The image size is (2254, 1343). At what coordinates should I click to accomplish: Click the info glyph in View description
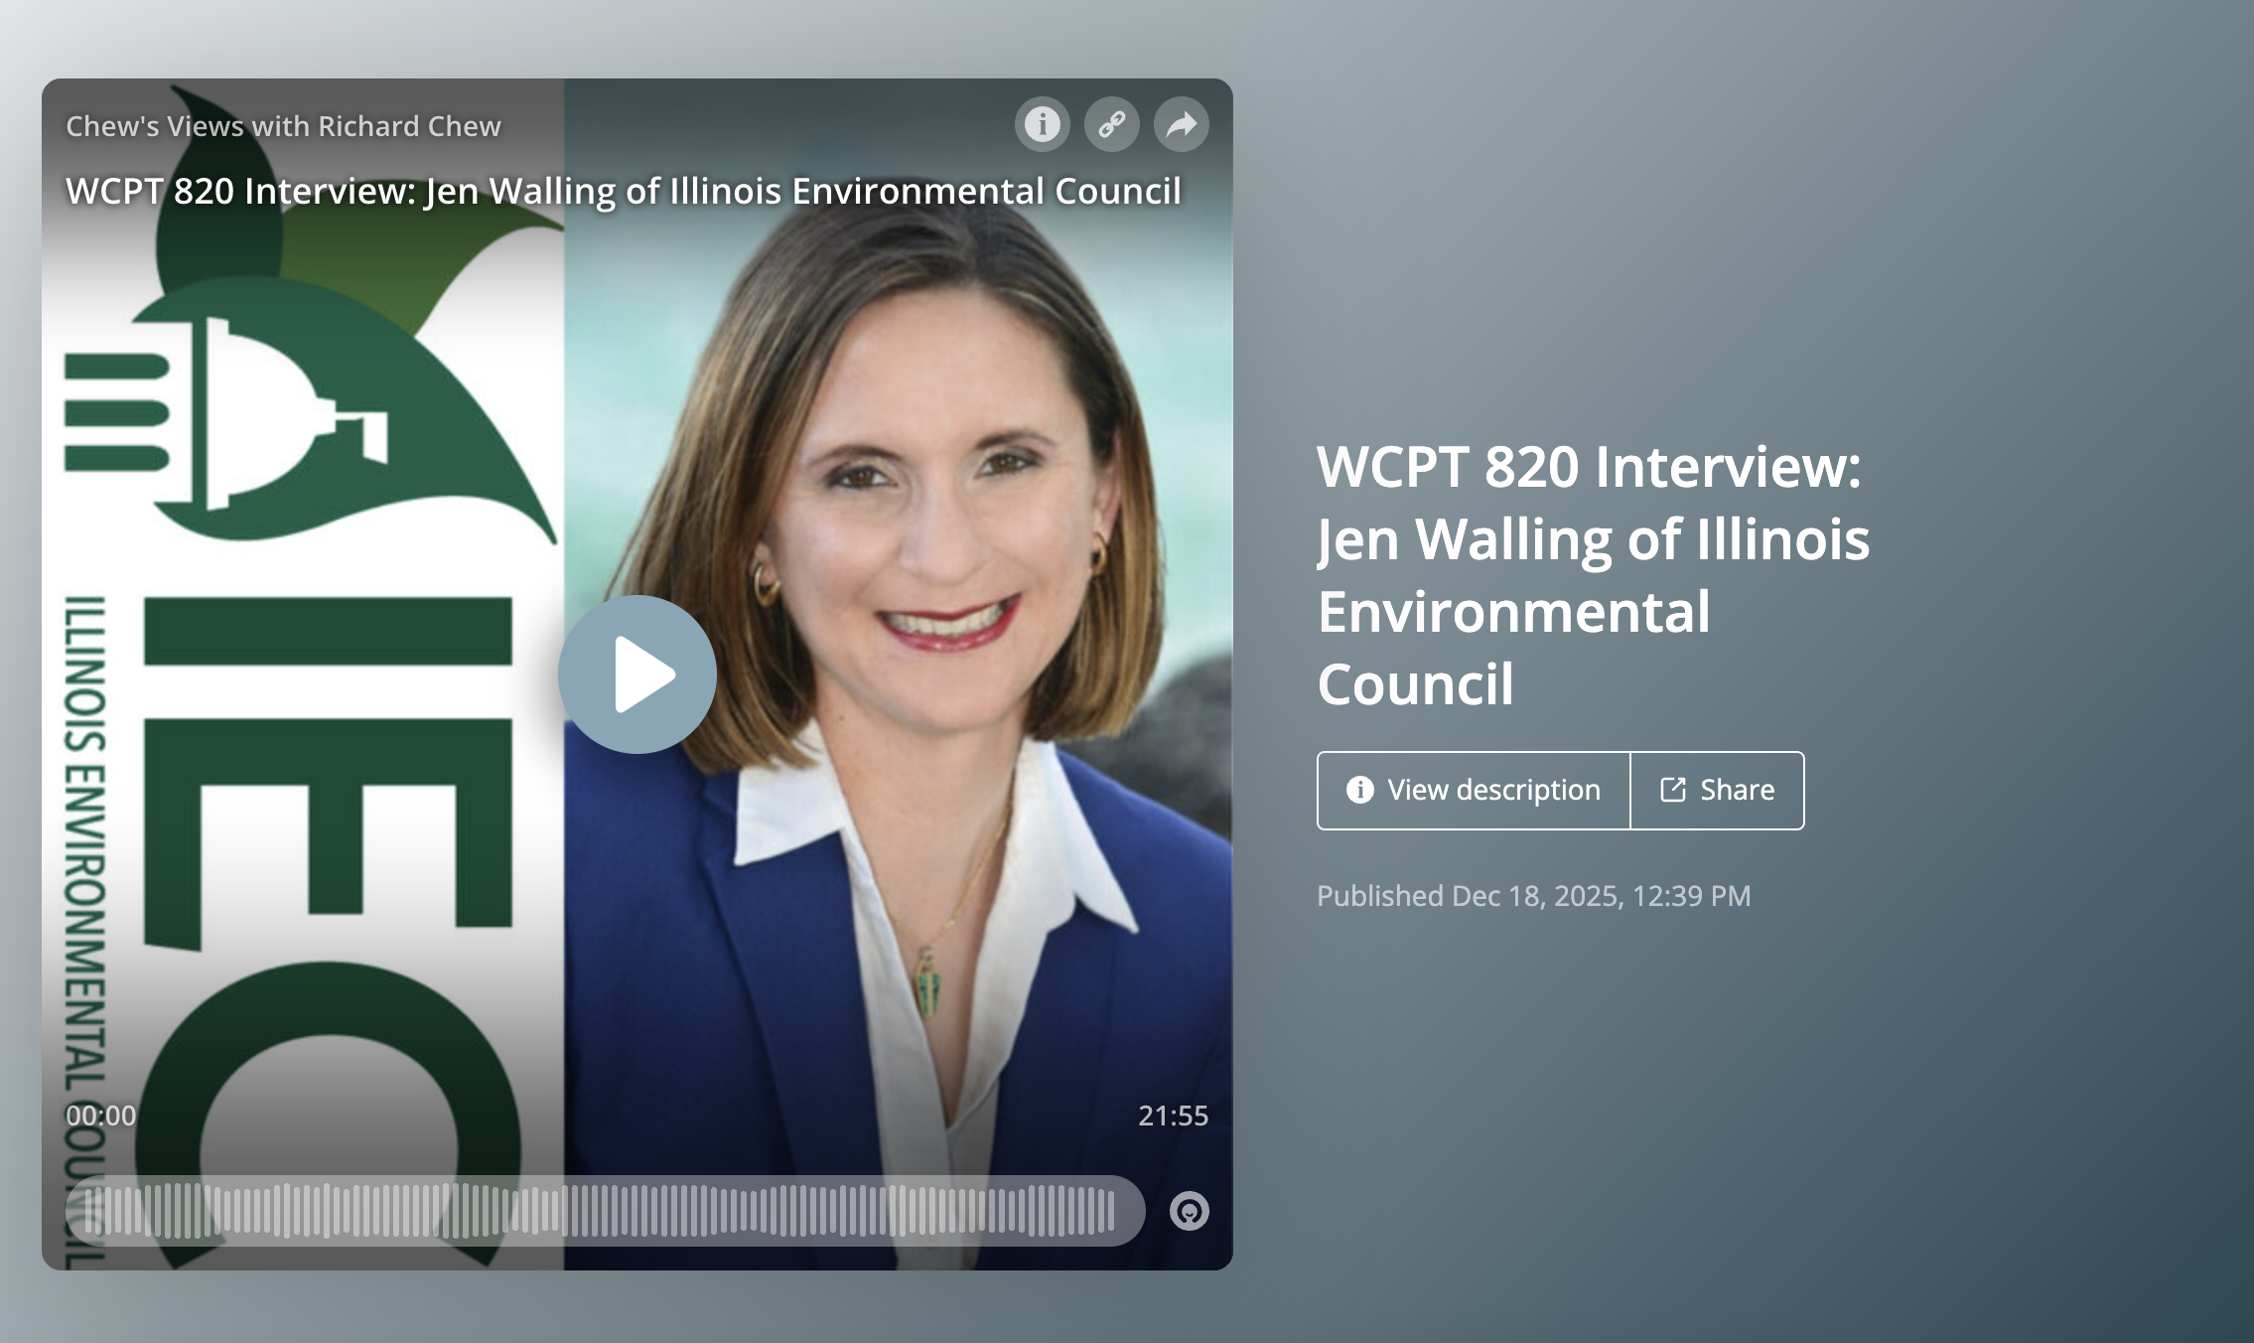(x=1359, y=790)
